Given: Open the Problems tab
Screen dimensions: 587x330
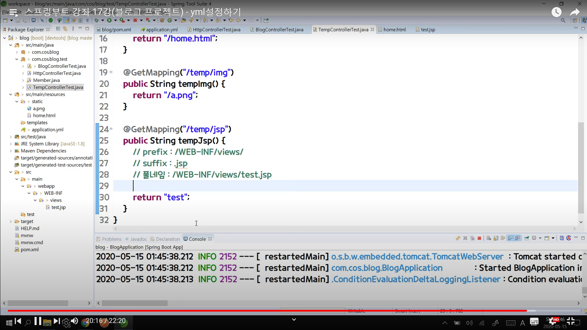Looking at the screenshot, I should tap(111, 239).
